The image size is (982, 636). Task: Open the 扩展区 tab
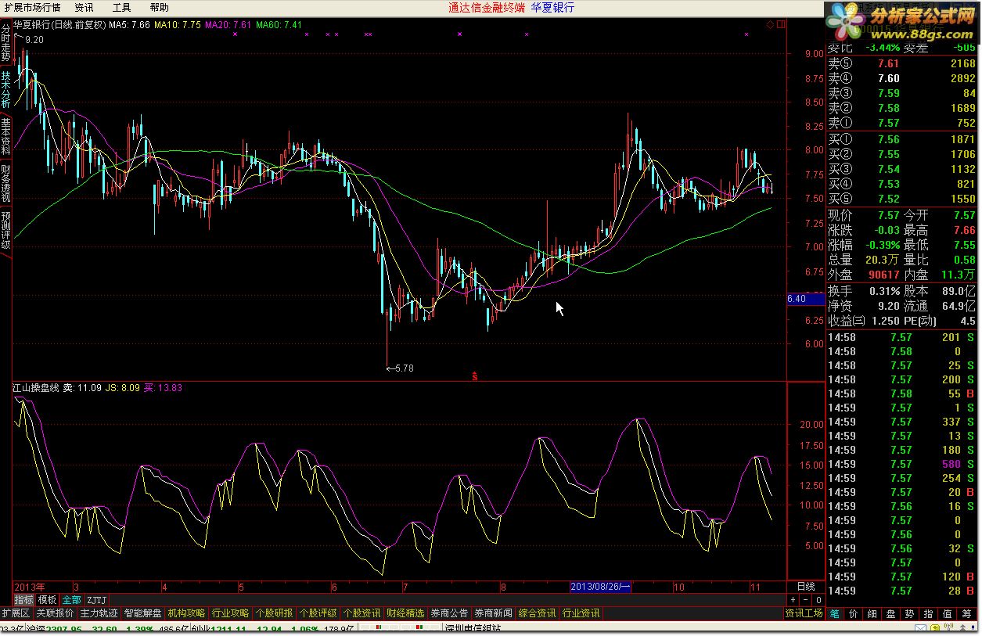coord(16,613)
